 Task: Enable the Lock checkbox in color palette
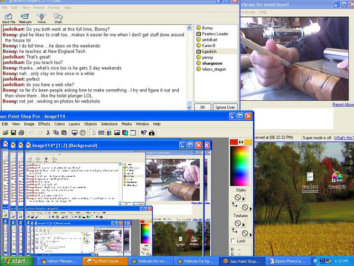[x=233, y=241]
